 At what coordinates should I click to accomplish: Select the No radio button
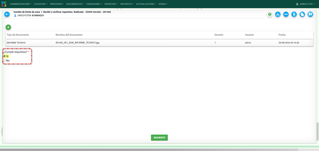pyautogui.click(x=4, y=60)
